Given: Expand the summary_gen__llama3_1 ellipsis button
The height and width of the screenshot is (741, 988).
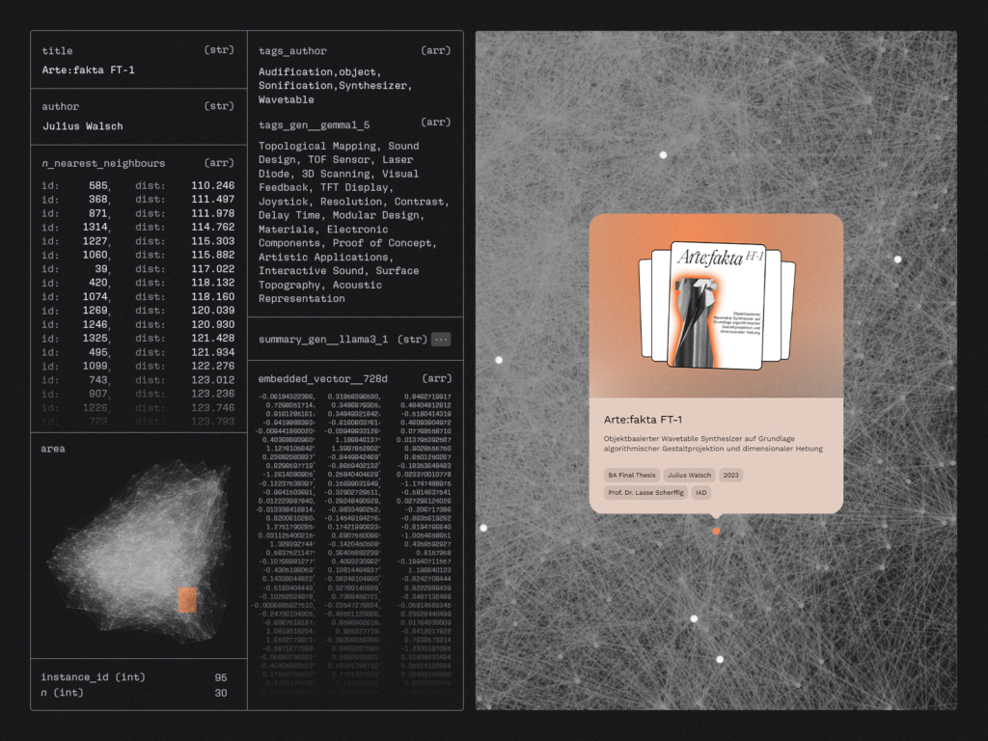Looking at the screenshot, I should point(440,340).
